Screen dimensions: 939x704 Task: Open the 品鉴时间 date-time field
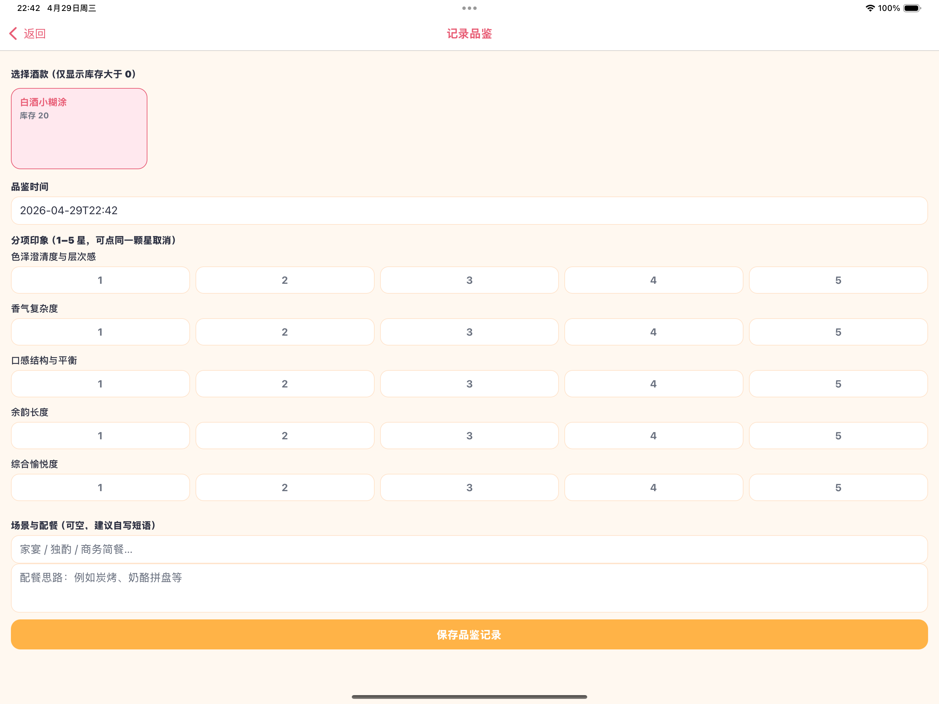(469, 210)
